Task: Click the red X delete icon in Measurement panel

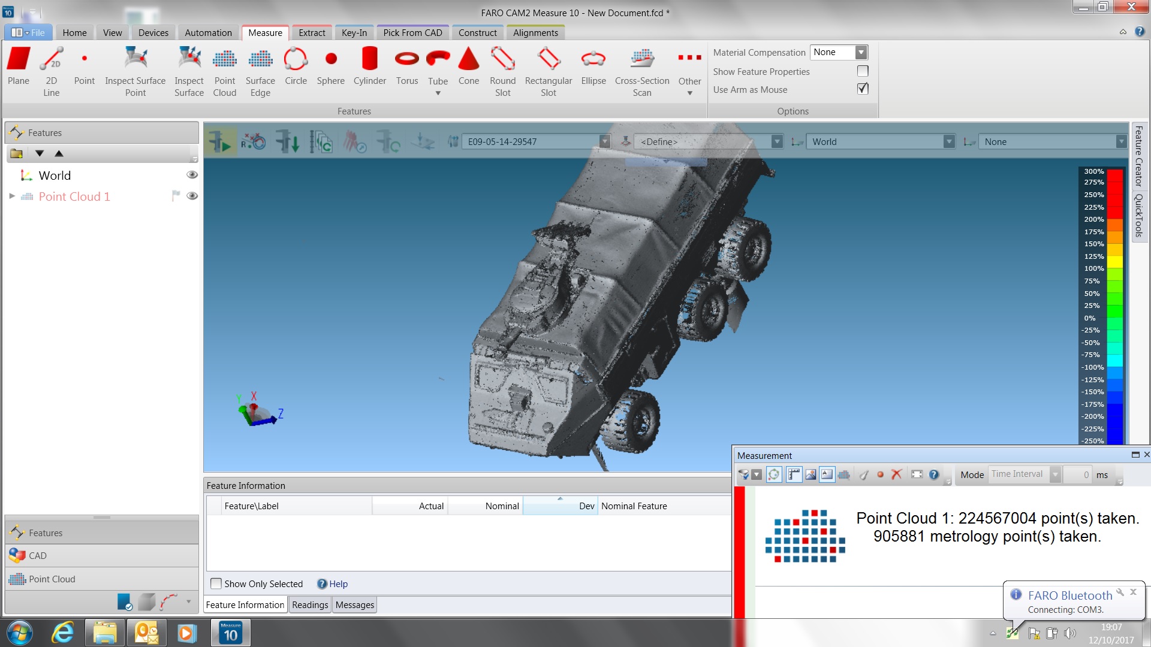Action: [x=897, y=474]
